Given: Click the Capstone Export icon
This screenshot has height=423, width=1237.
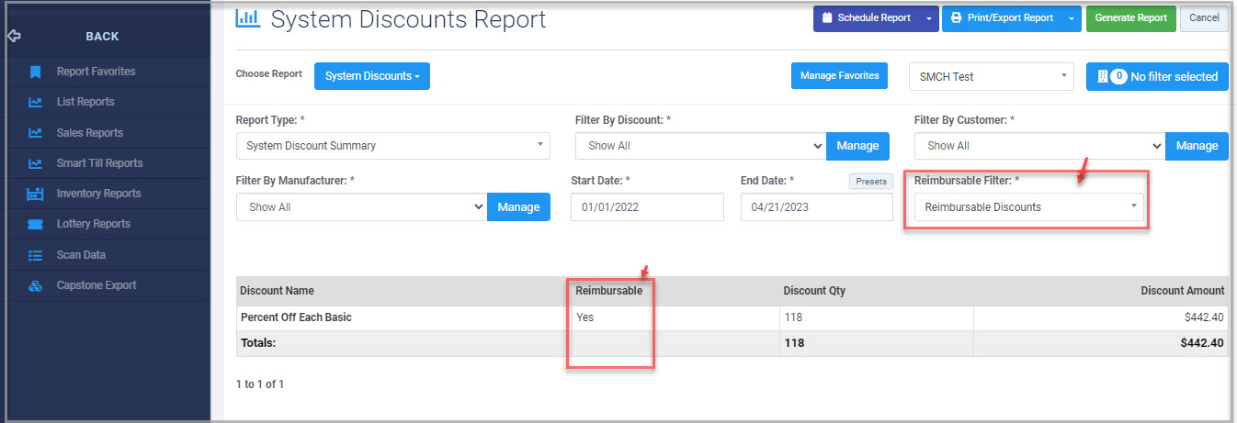Looking at the screenshot, I should (x=35, y=285).
